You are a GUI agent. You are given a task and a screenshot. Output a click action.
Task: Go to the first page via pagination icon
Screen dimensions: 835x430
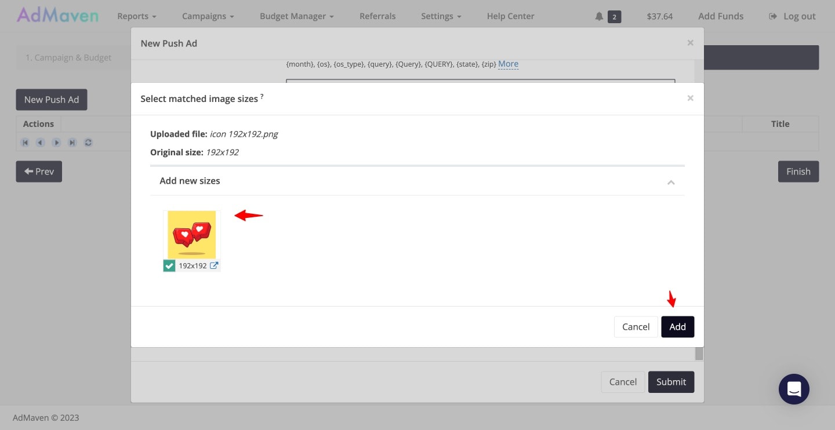25,142
